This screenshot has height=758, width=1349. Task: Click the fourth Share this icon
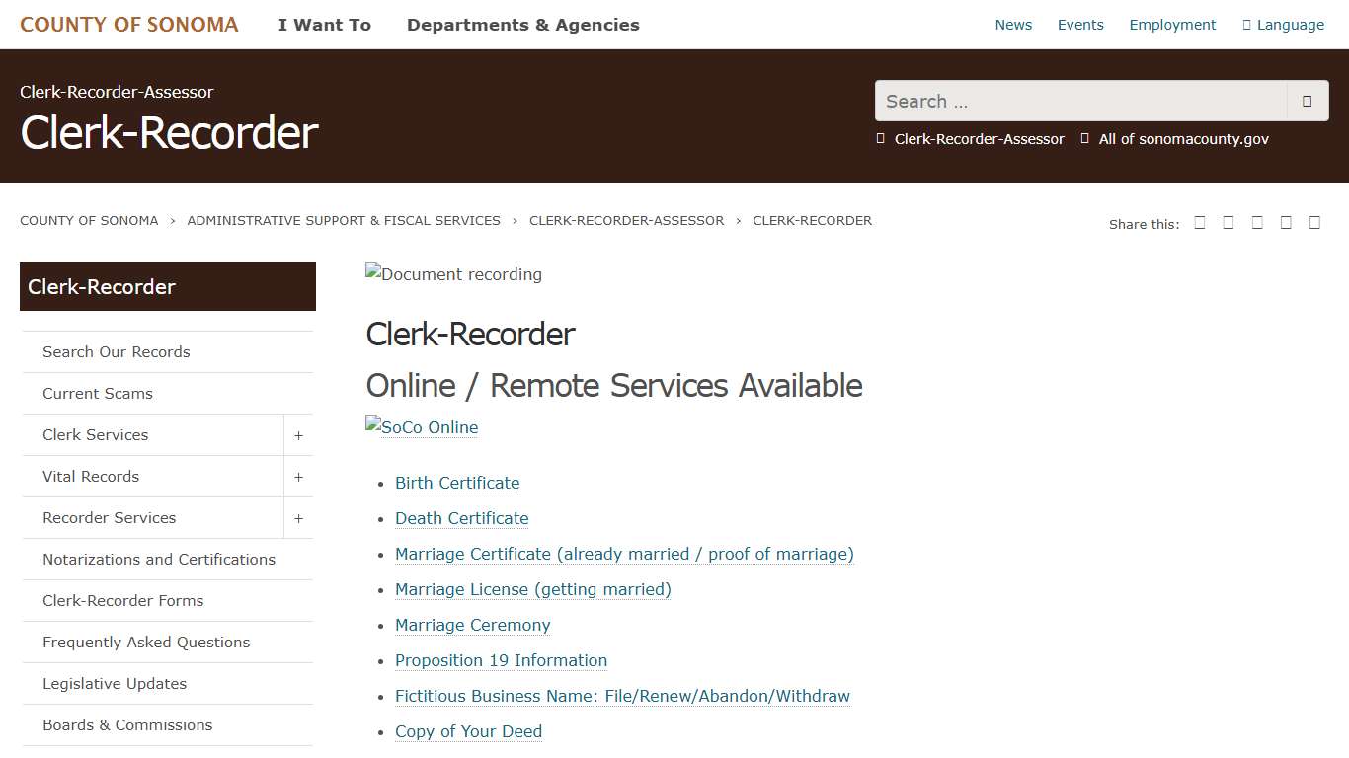(x=1286, y=223)
